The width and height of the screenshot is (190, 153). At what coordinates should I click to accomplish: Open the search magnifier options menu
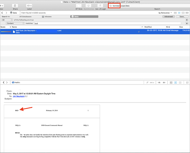click(111, 6)
